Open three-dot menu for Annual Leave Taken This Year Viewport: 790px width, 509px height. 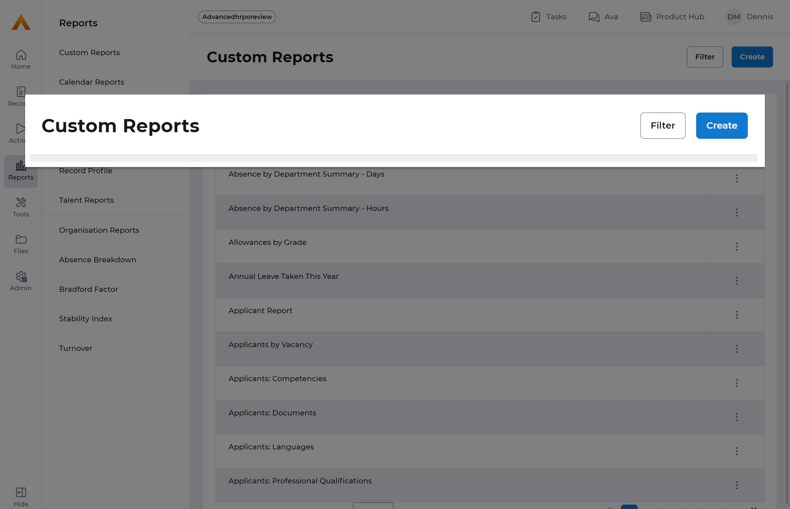pos(737,281)
